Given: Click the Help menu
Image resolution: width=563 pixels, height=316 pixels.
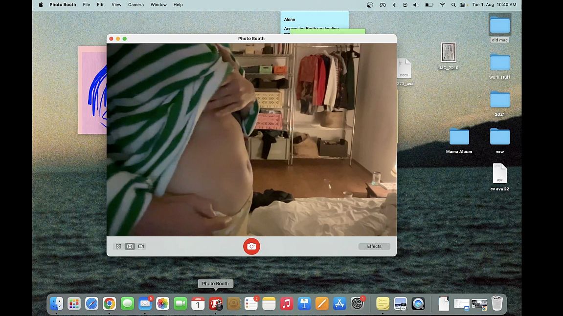Looking at the screenshot, I should (178, 5).
